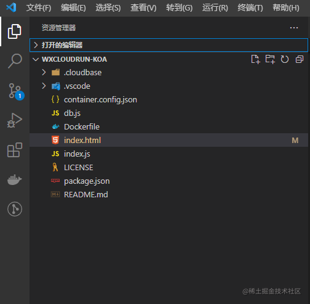Open the Search view in activity bar

15,61
